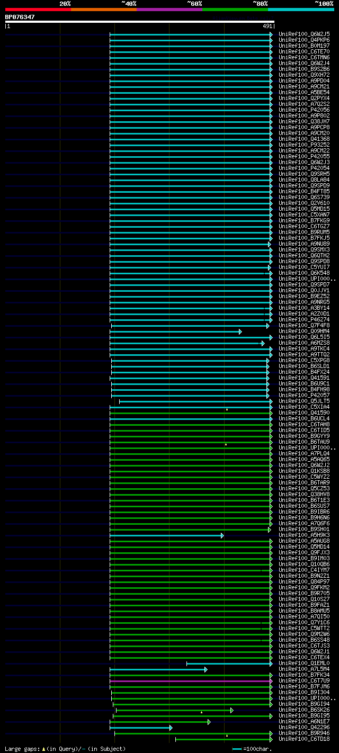This screenshot has height=753, width=339.
Task: Select the UniRef100_P42055 label
Action: (x=304, y=156)
